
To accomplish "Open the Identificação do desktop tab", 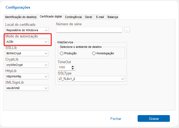I will tap(21, 17).
